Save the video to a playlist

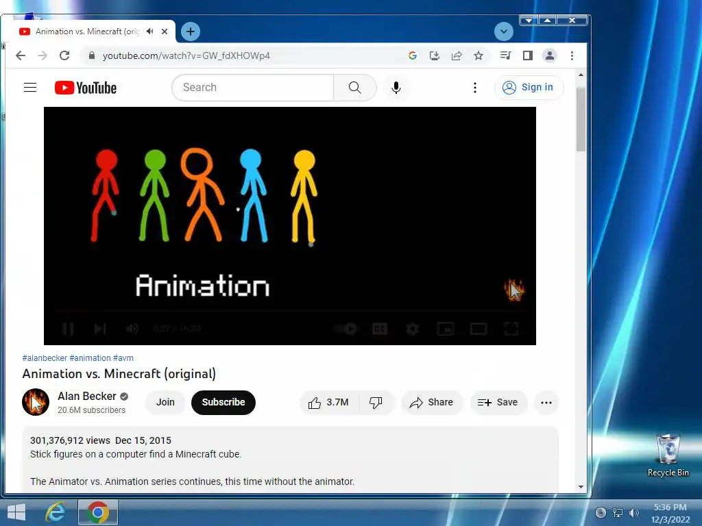click(498, 402)
